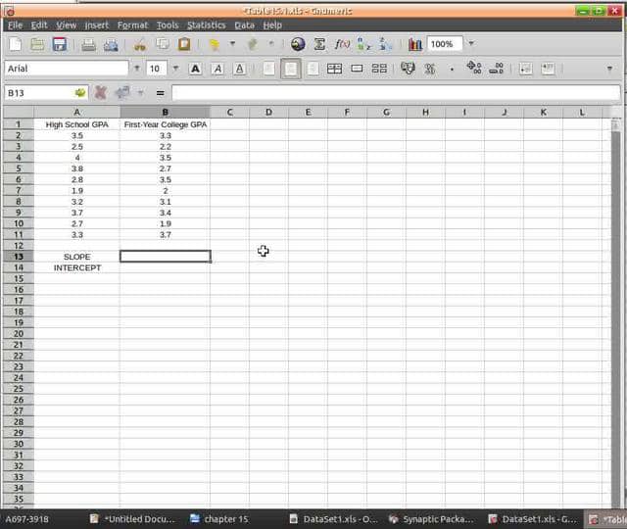Open undo history dropdown arrow

tap(232, 43)
